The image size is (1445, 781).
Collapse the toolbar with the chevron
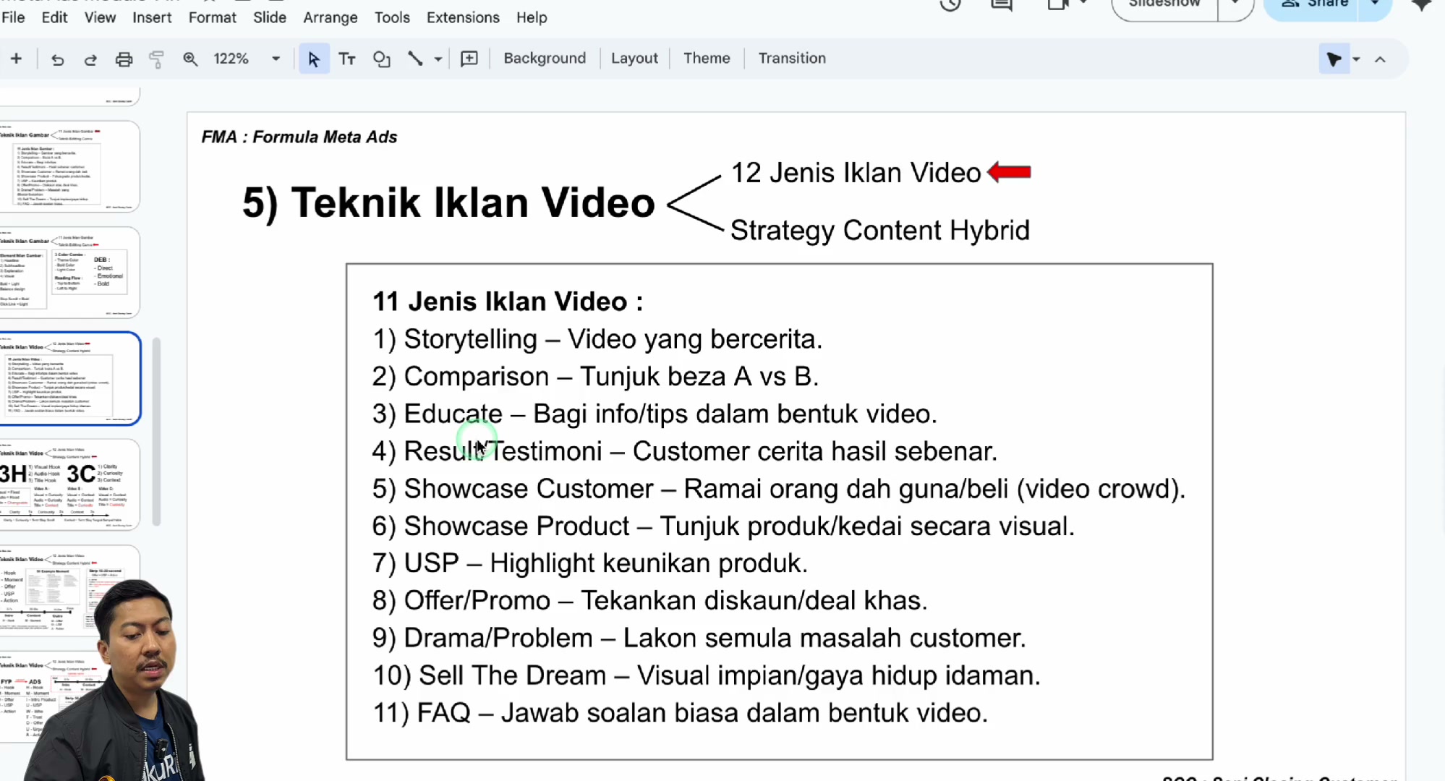[1380, 59]
